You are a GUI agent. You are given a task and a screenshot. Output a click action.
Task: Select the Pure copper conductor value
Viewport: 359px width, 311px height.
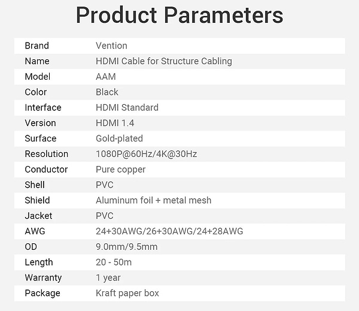(120, 170)
